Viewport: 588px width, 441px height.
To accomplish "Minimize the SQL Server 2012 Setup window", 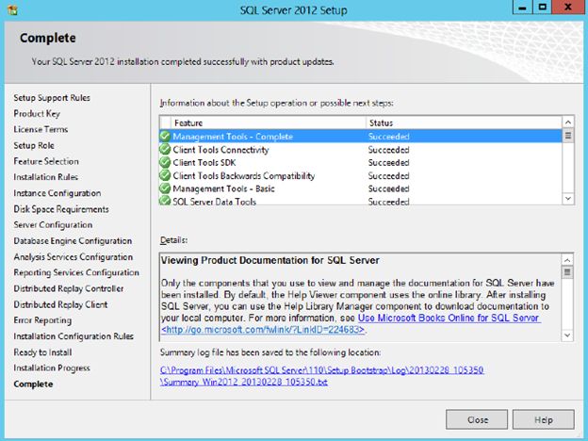I will tap(522, 8).
